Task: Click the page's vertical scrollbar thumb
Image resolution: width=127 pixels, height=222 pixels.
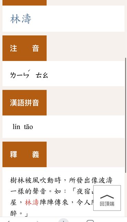Action: 126,115
